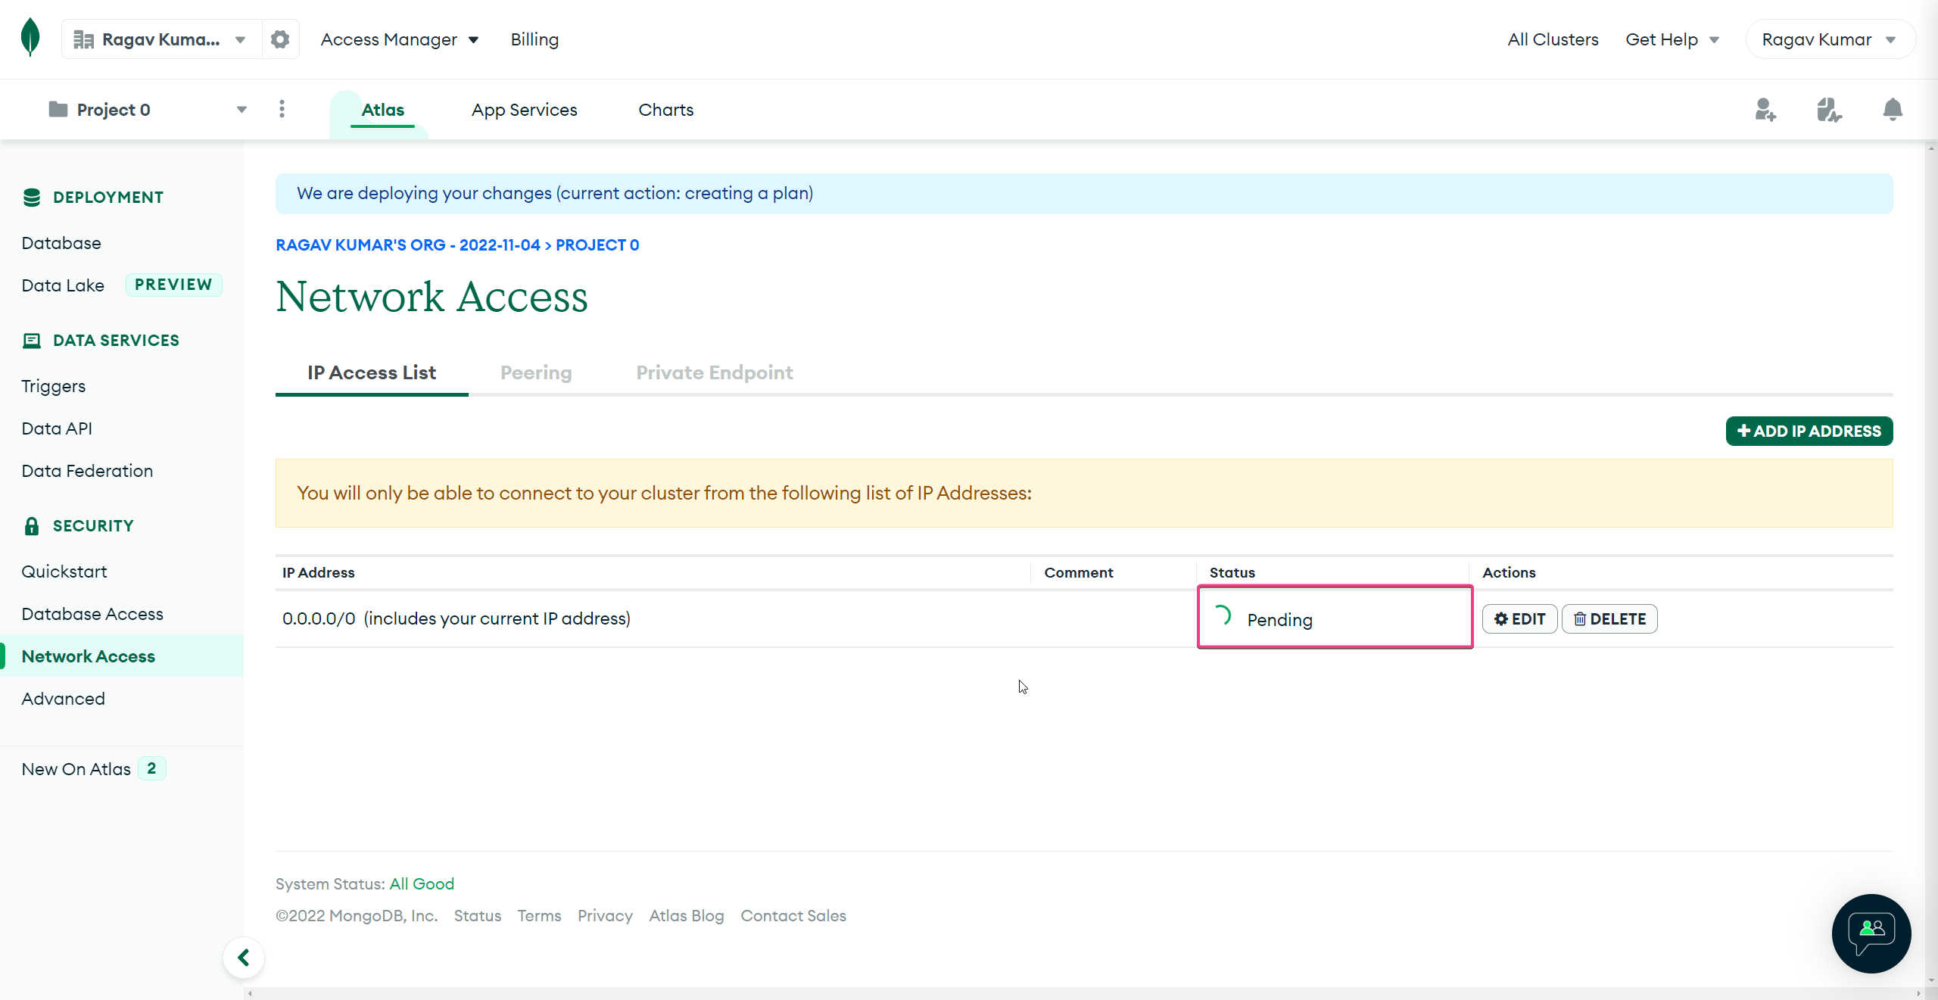Switch to the Peering tab

point(535,372)
